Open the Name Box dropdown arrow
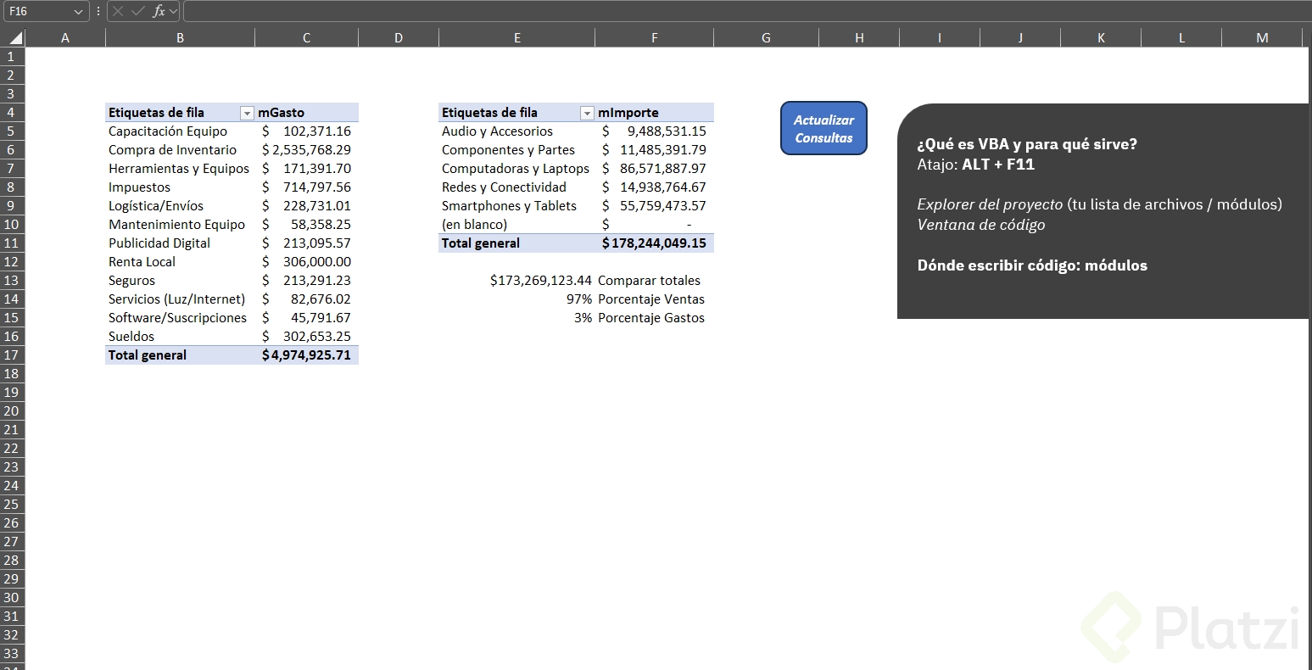The height and width of the screenshot is (670, 1312). tap(79, 12)
